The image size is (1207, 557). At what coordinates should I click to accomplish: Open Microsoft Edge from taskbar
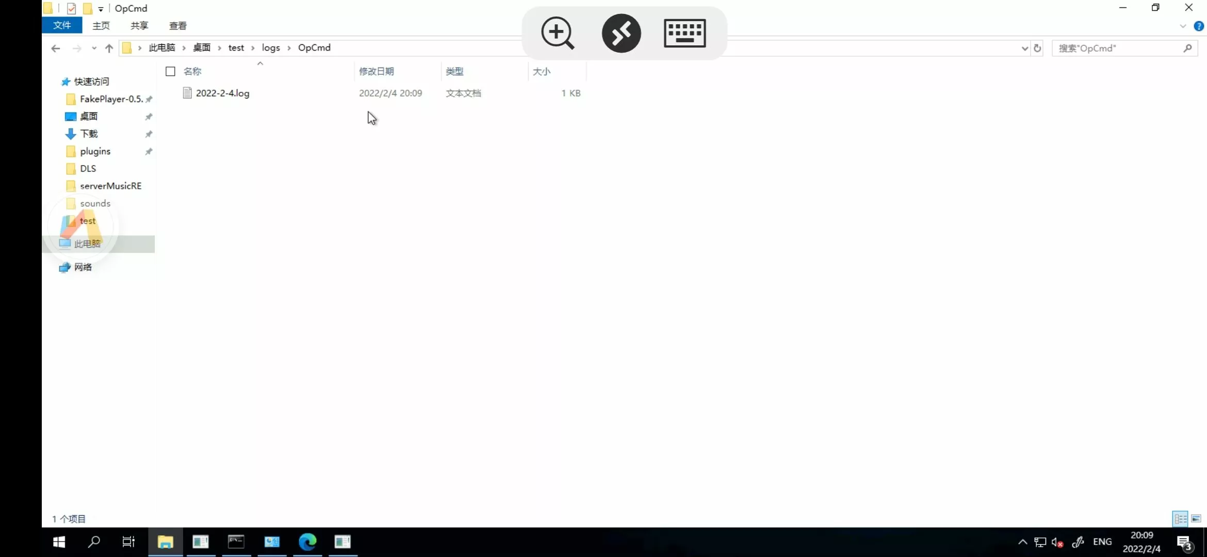point(307,542)
